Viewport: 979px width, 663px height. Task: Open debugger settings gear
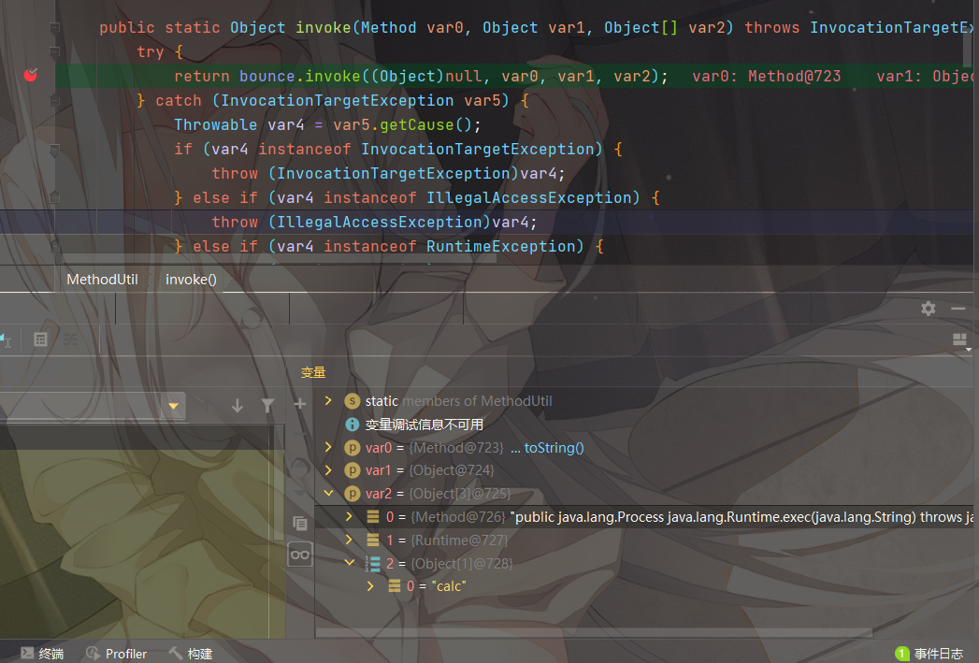point(928,309)
